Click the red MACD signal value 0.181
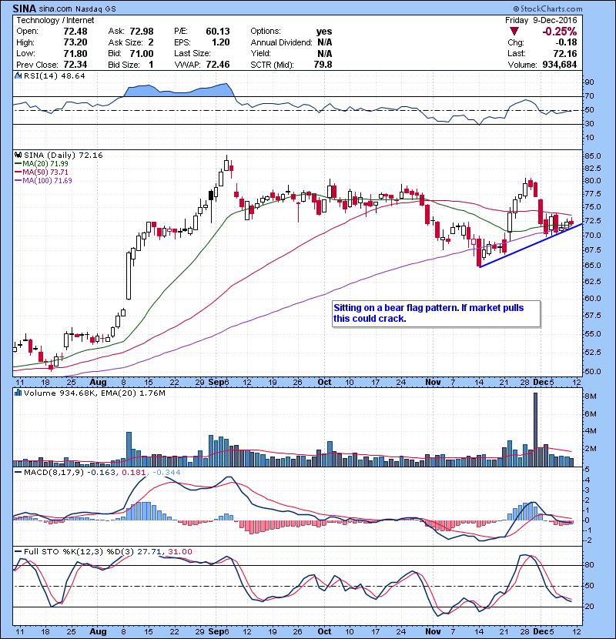 pos(134,473)
